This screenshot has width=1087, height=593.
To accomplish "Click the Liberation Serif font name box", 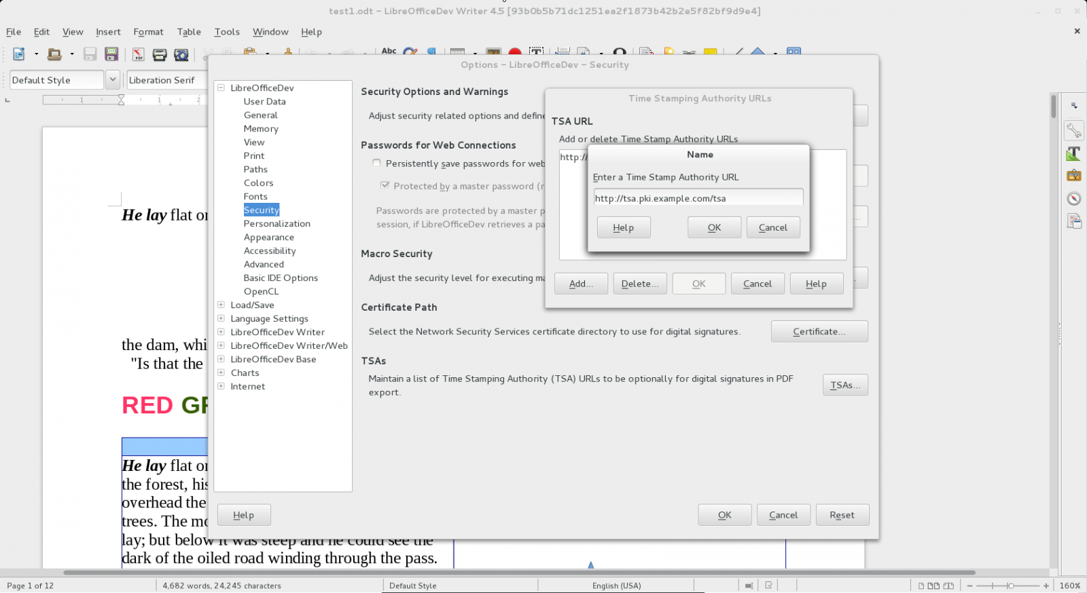I will click(x=166, y=80).
